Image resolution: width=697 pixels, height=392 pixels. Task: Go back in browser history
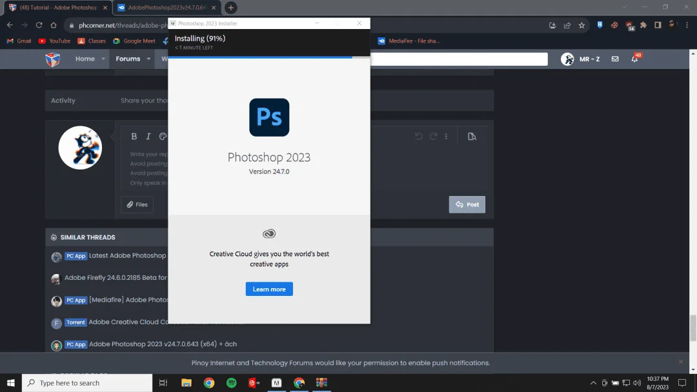tap(10, 25)
